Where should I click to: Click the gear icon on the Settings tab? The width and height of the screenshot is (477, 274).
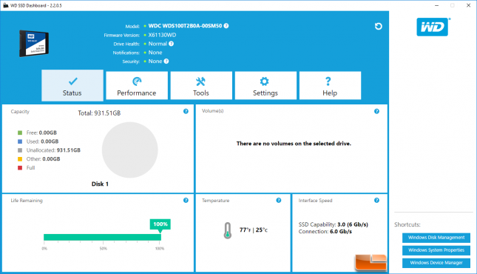click(264, 81)
